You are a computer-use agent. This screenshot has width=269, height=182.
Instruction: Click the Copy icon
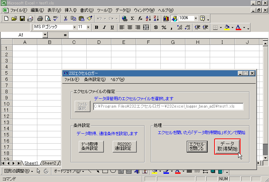point(73,19)
